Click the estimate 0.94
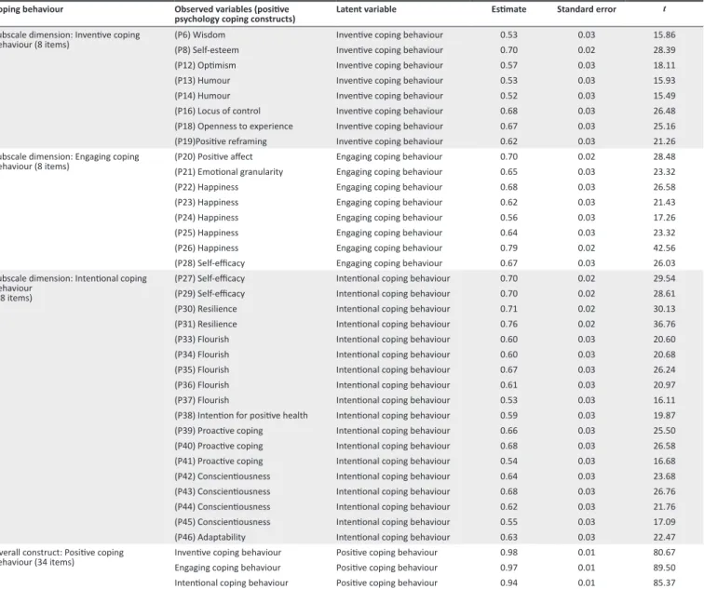This screenshot has width=704, height=589. coord(508,583)
